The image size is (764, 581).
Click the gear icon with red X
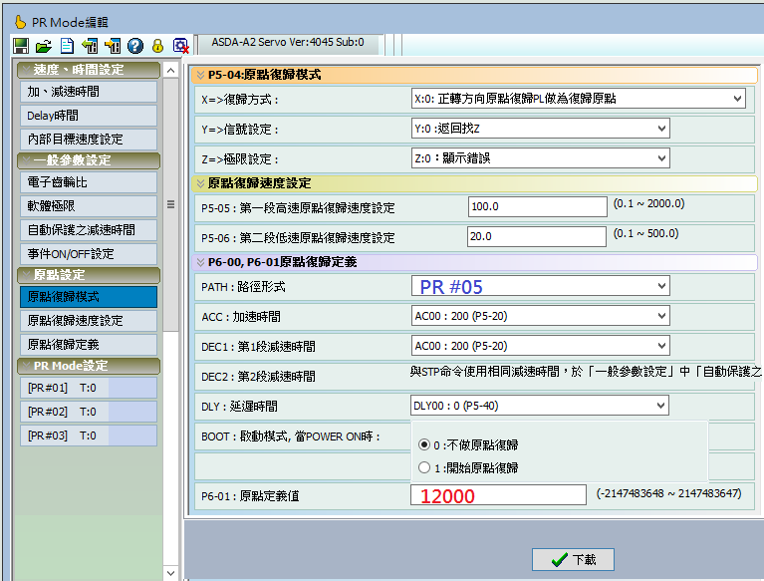click(180, 45)
